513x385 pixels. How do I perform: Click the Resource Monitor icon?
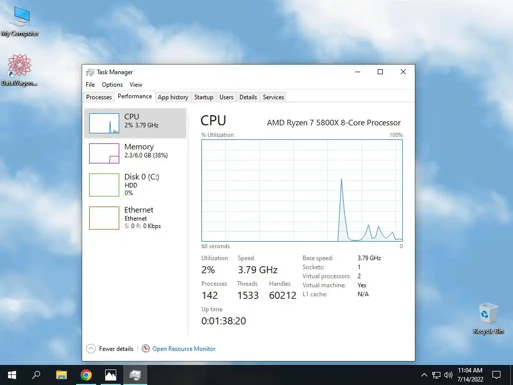coord(146,349)
